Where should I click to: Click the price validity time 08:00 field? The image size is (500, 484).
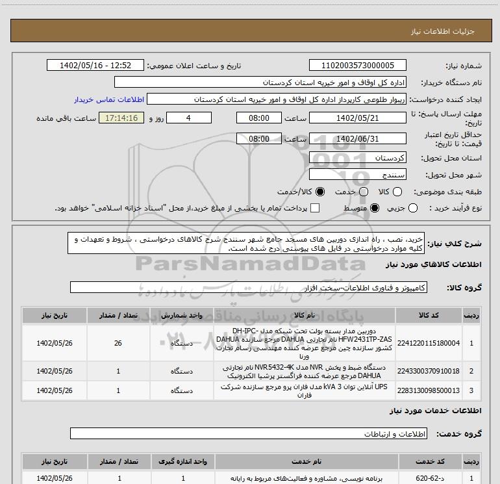[259, 139]
